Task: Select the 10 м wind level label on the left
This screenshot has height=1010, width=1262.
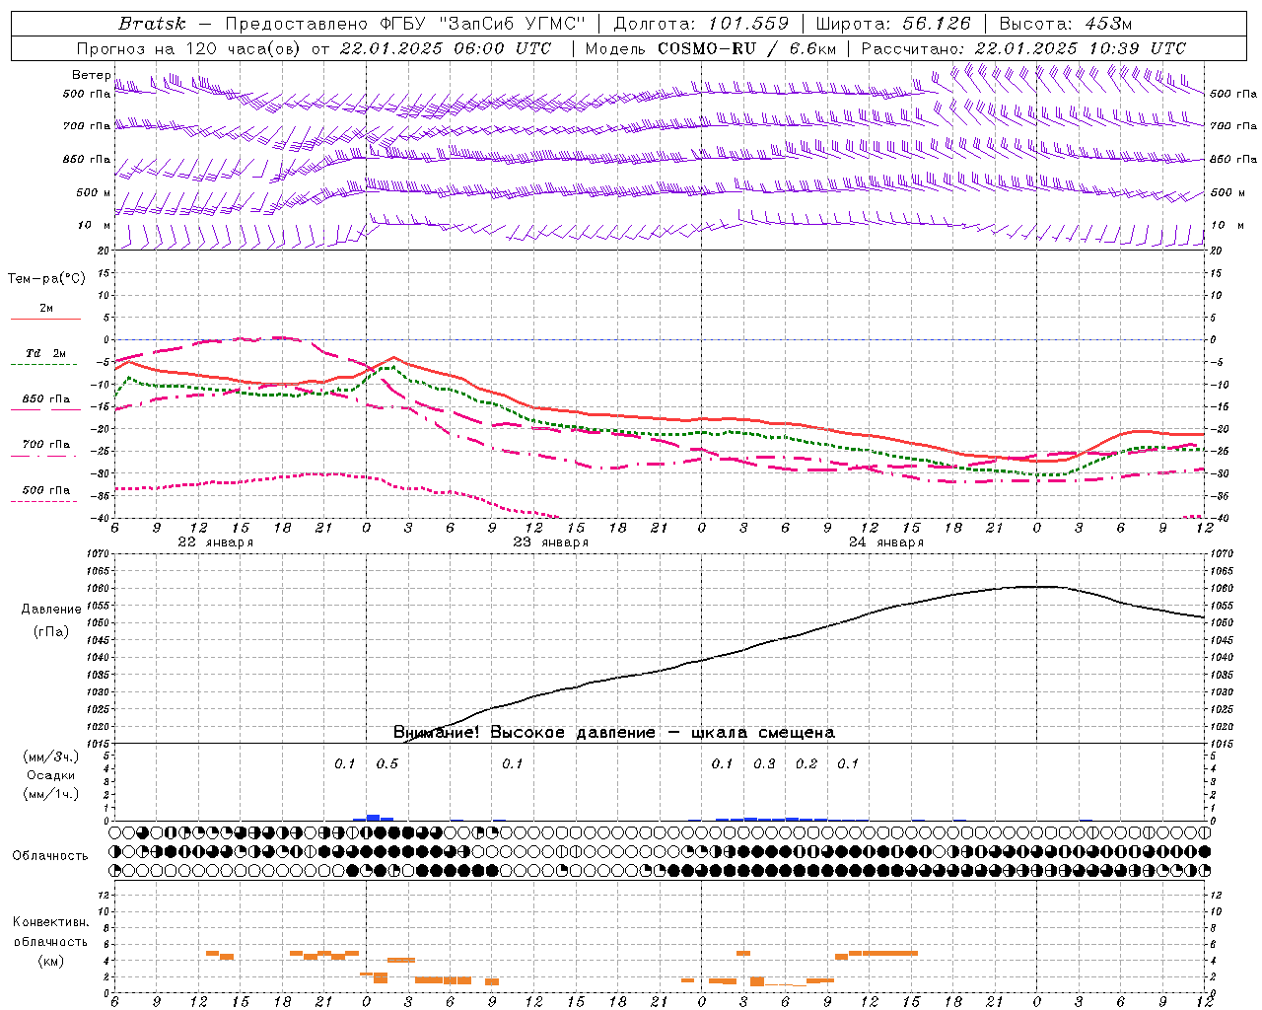Action: [x=94, y=225]
